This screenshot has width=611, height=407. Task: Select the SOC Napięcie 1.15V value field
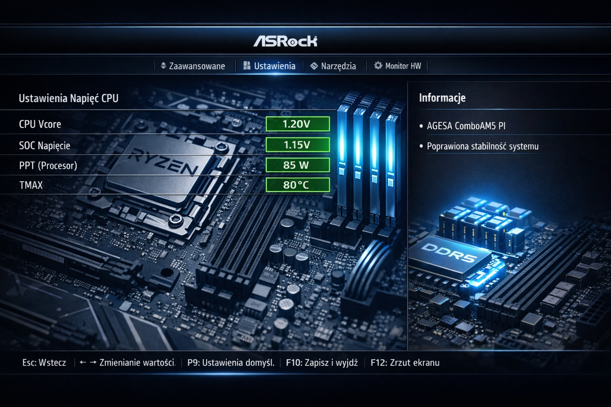tap(298, 145)
